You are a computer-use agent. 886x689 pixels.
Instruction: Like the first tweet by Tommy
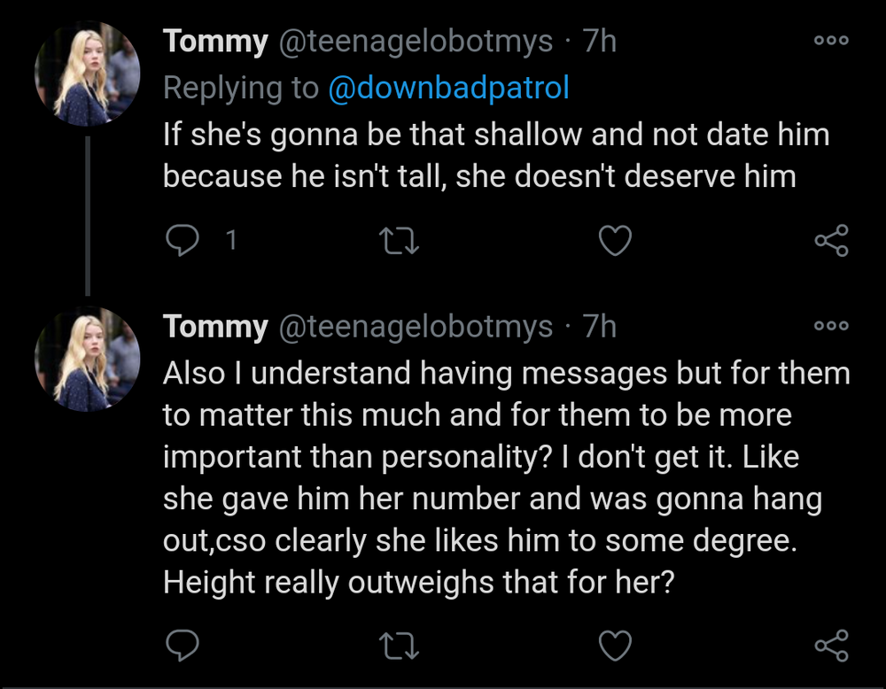click(615, 240)
